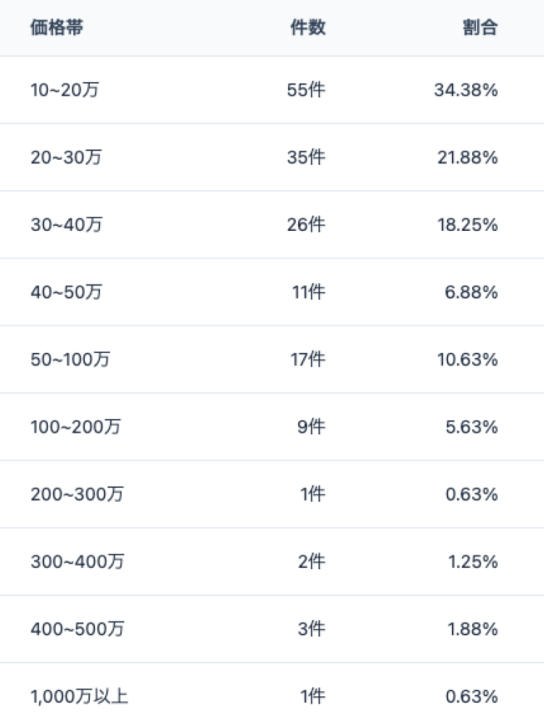This screenshot has width=544, height=721.
Task: Select the 100~200万 row label
Action: (x=75, y=427)
